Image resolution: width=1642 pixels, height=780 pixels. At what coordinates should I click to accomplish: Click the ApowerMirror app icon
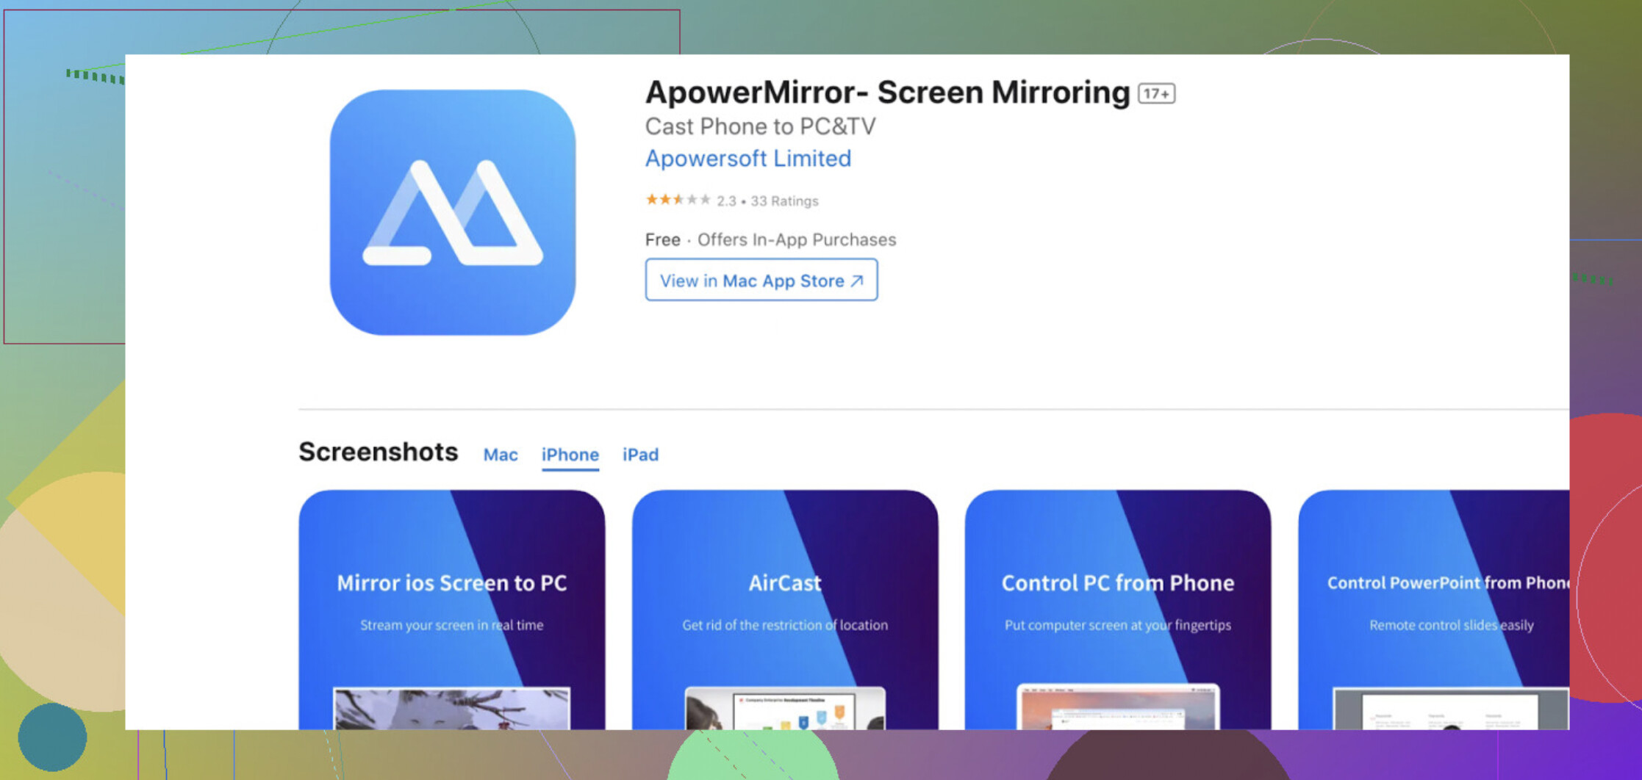pyautogui.click(x=453, y=212)
